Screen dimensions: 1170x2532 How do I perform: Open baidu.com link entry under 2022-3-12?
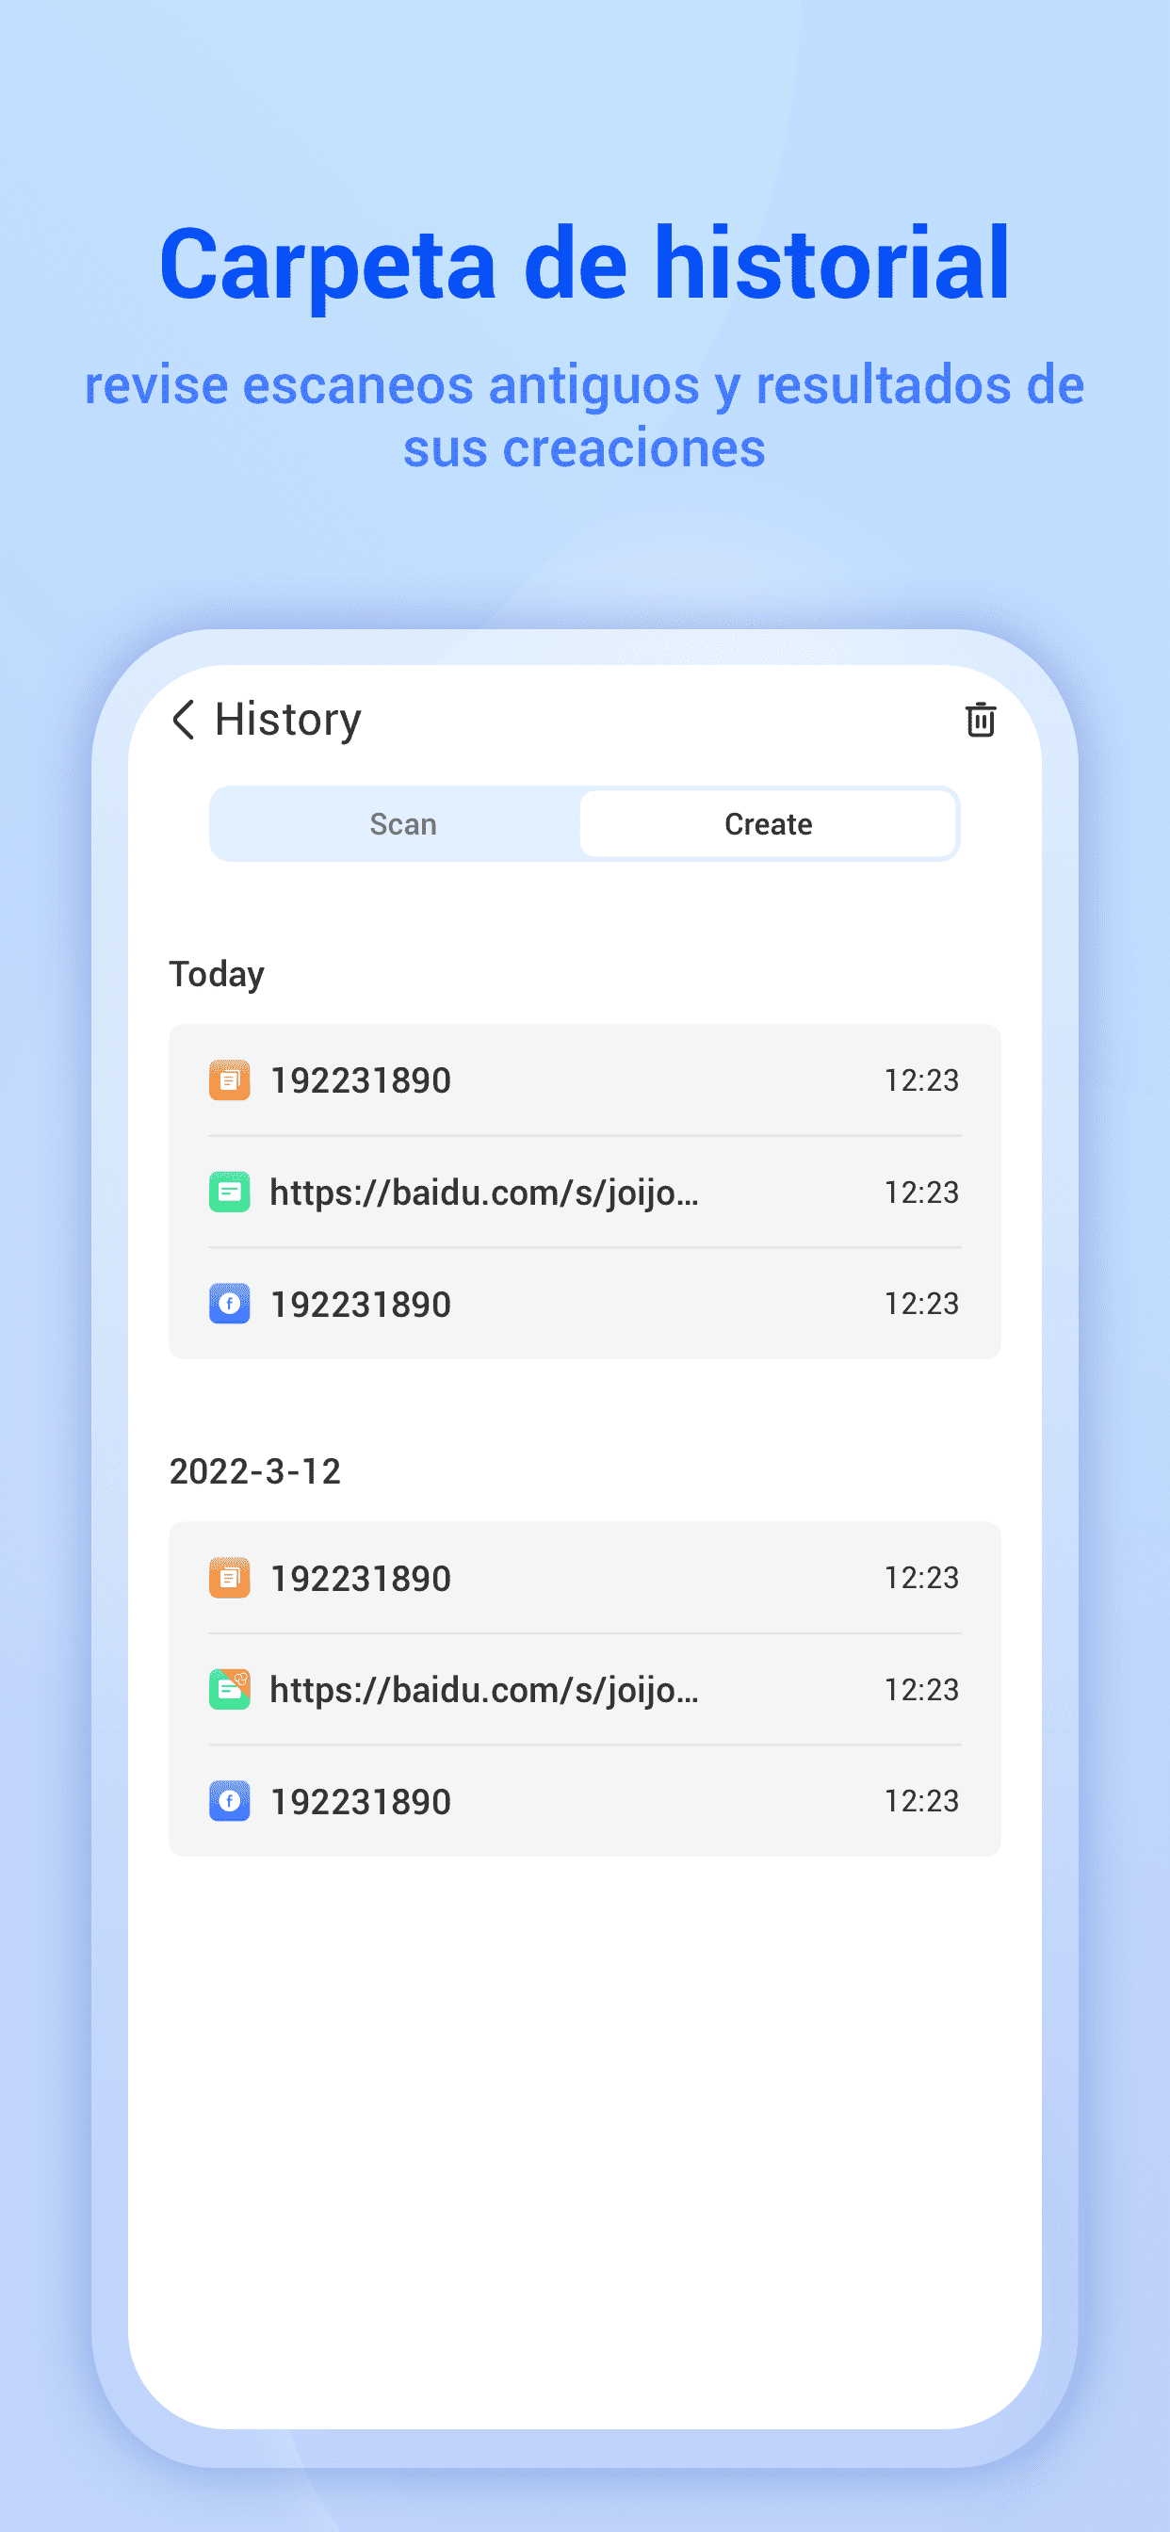click(584, 1690)
